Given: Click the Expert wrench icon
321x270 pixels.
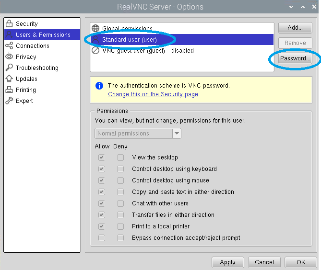Looking at the screenshot, I should (9, 101).
